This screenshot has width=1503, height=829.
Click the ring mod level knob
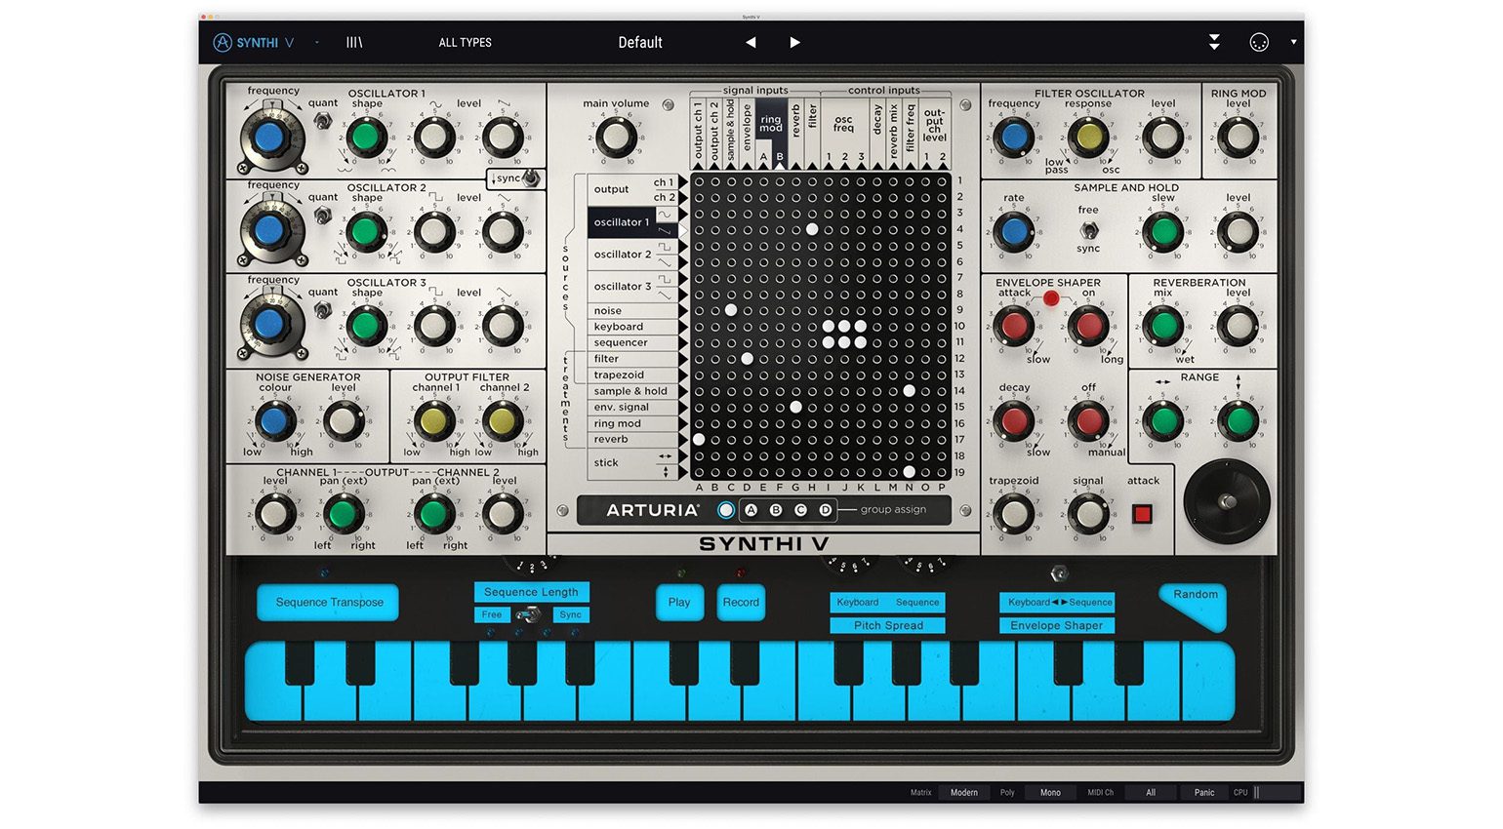click(1239, 138)
